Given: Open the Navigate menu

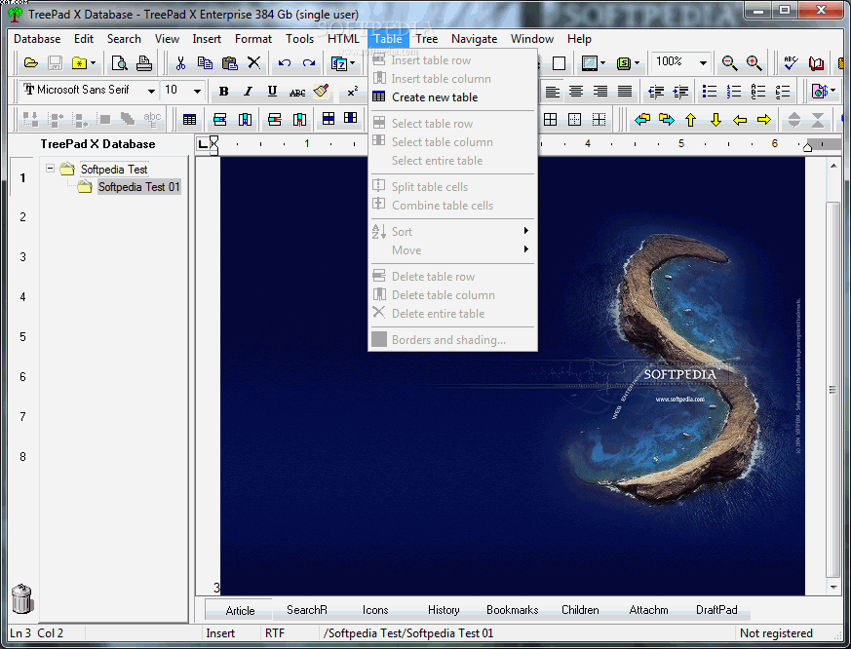Looking at the screenshot, I should pyautogui.click(x=475, y=39).
